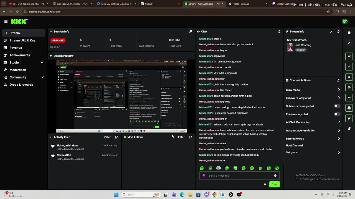This screenshot has width=355, height=199.
Task: Toggle chat bubble widget icon in right sidebar
Action: [349, 87]
